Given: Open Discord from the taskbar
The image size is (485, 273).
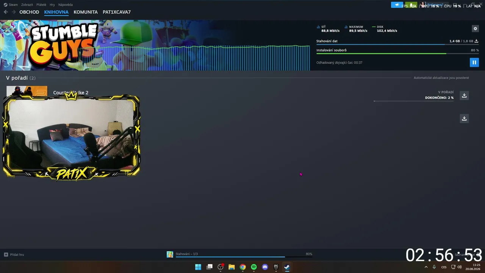Looking at the screenshot, I should tap(265, 267).
